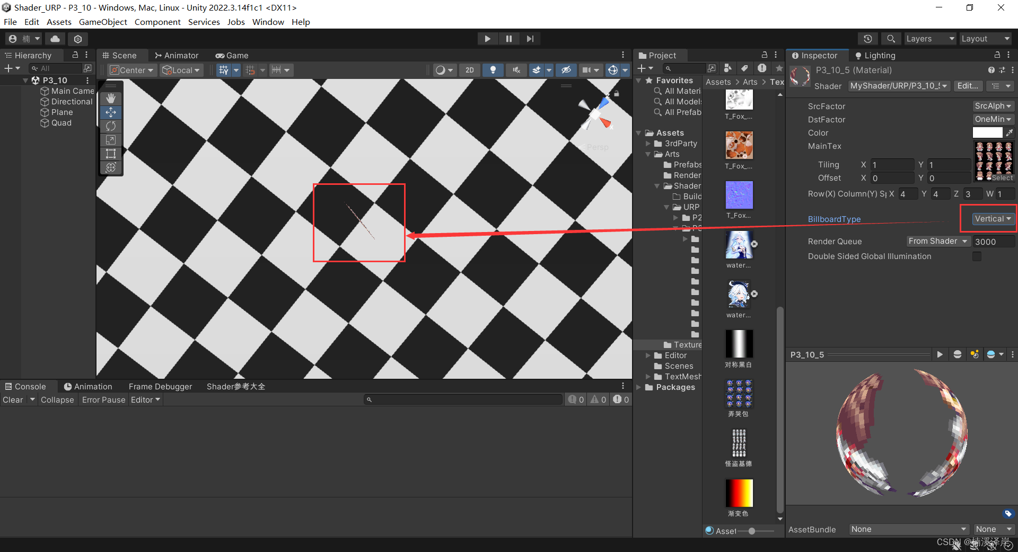Toggle scene lighting in Scene view toolbar
Image resolution: width=1018 pixels, height=552 pixels.
click(x=493, y=69)
